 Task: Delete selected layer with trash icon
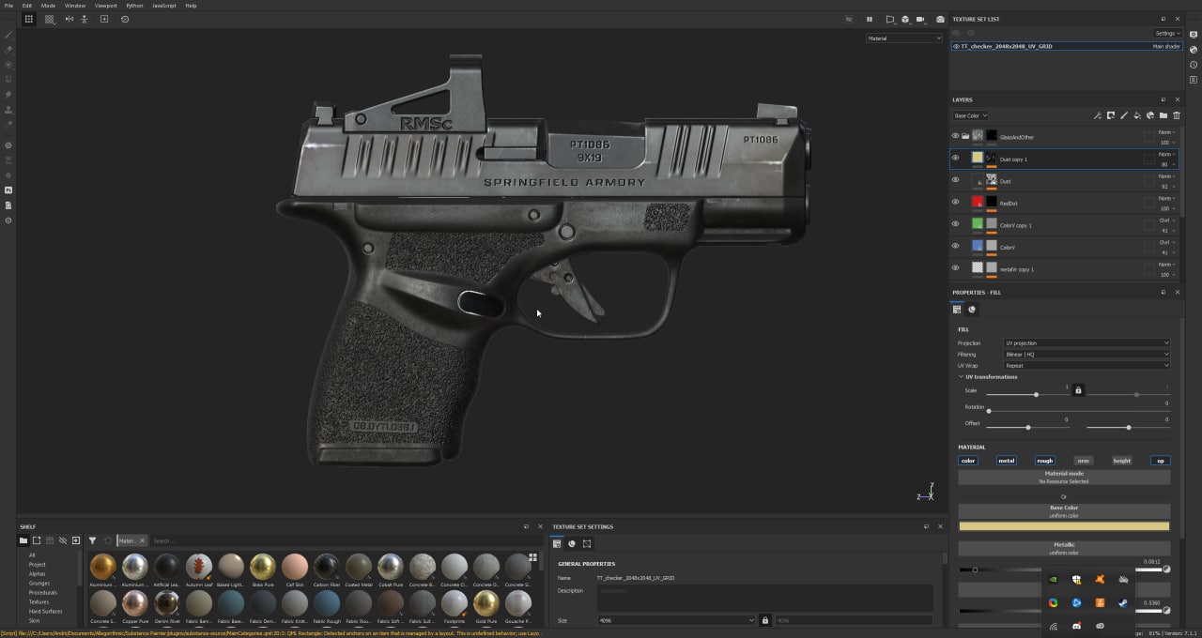tap(1176, 115)
